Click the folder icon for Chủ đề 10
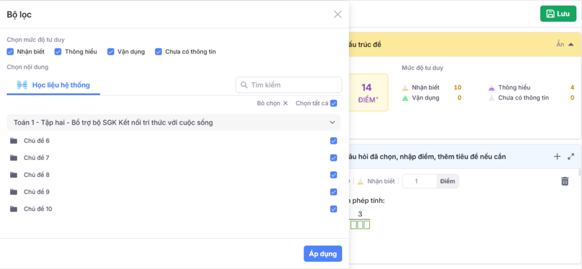The image size is (582, 269). point(14,209)
